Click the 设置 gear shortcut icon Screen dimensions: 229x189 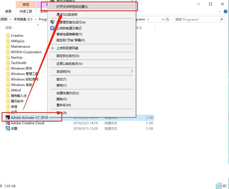[x=8, y=128]
